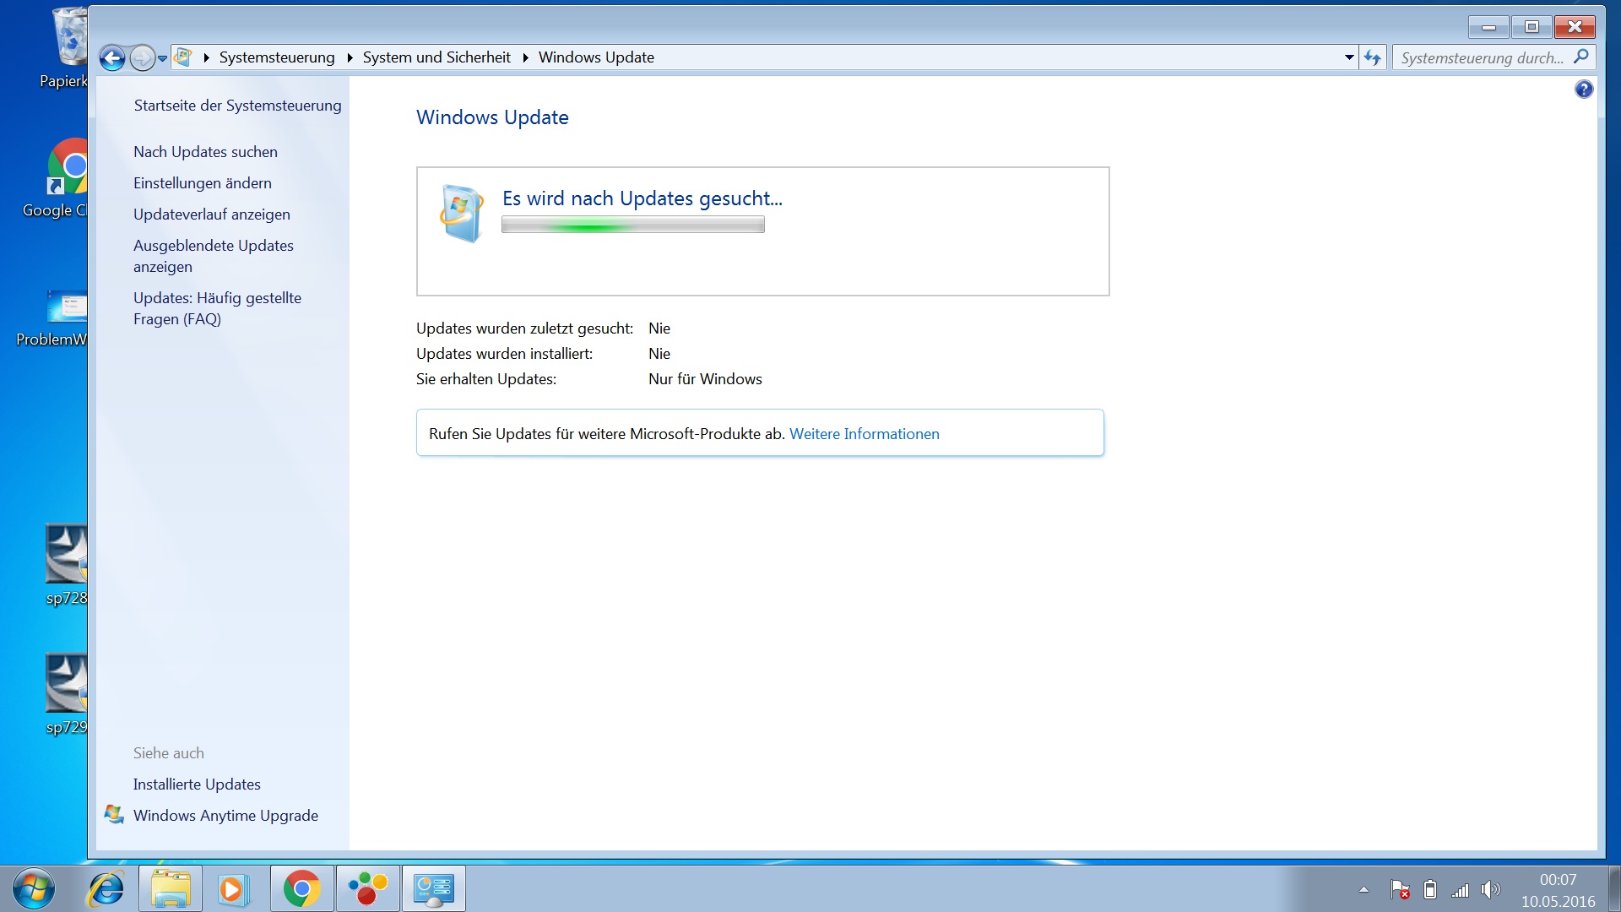Click 'Updates wurden installiert:' label
This screenshot has width=1621, height=912.
click(504, 354)
